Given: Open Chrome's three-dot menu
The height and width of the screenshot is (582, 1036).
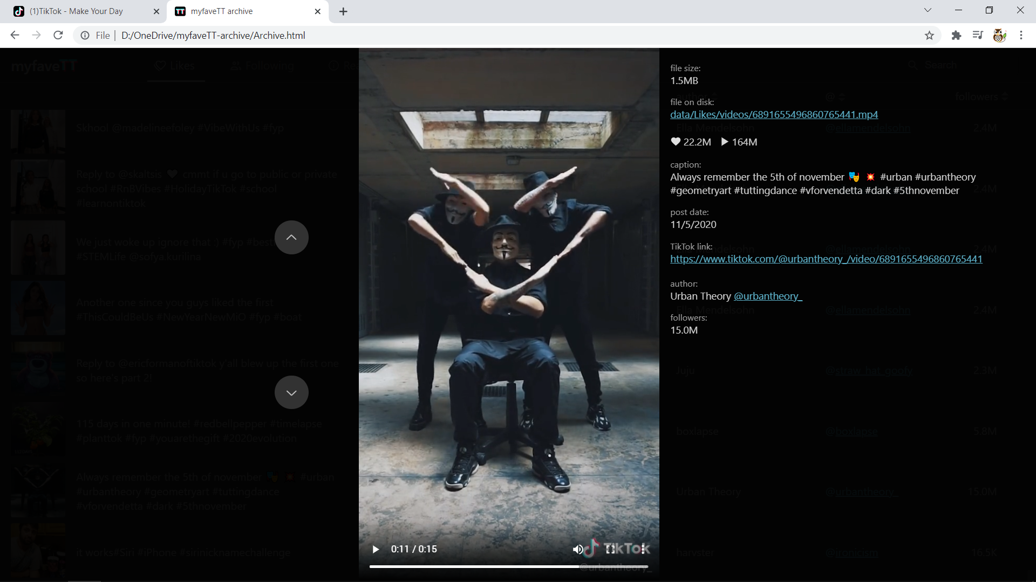Looking at the screenshot, I should pyautogui.click(x=1021, y=35).
